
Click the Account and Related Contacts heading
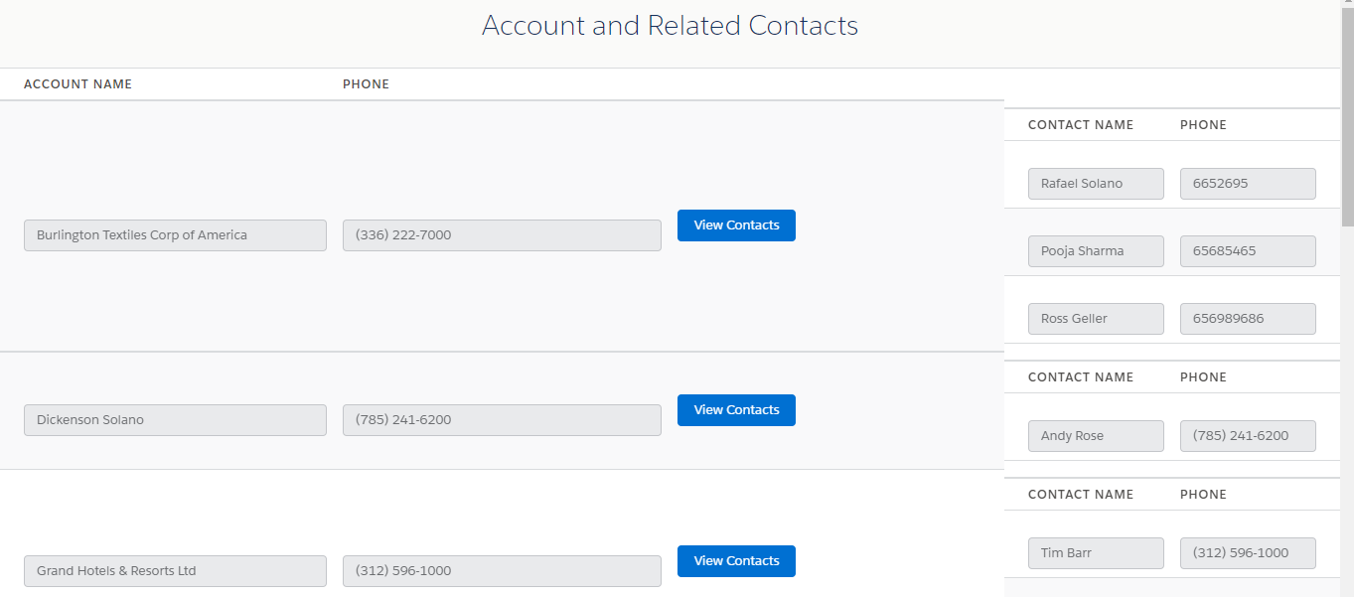670,26
